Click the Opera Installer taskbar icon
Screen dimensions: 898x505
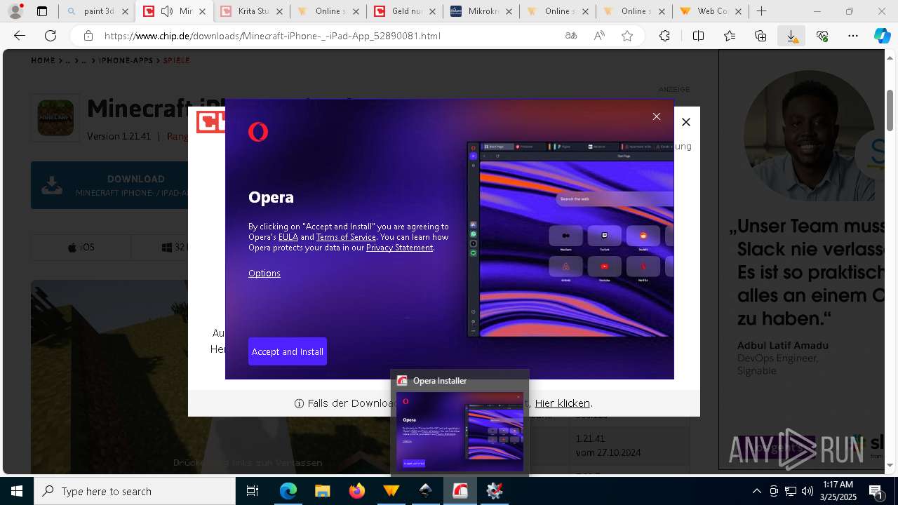(460, 491)
